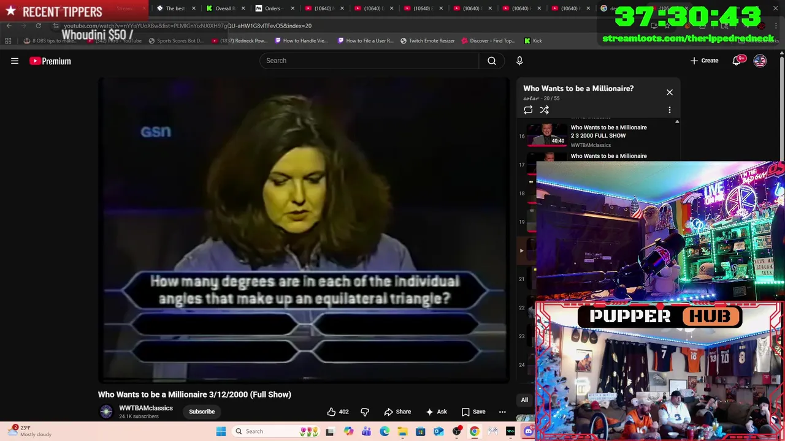Dislike this video
Screen dimensions: 785x441
[x=365, y=412]
